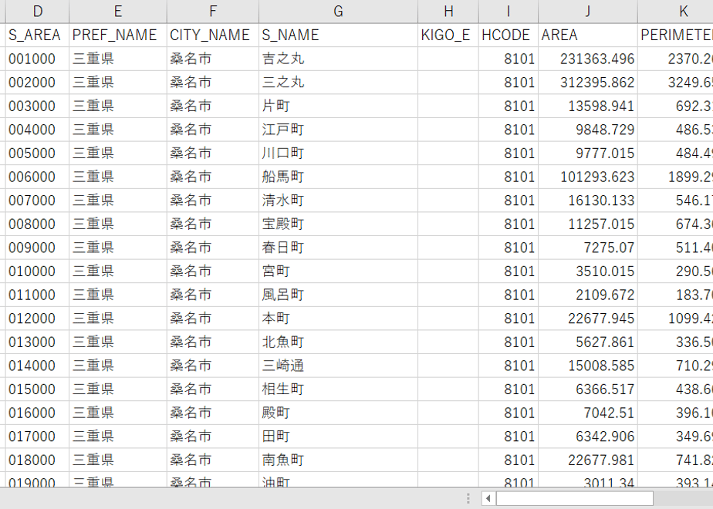Click S_AREA cell 018000
Screen dimensions: 713x509
[37, 460]
